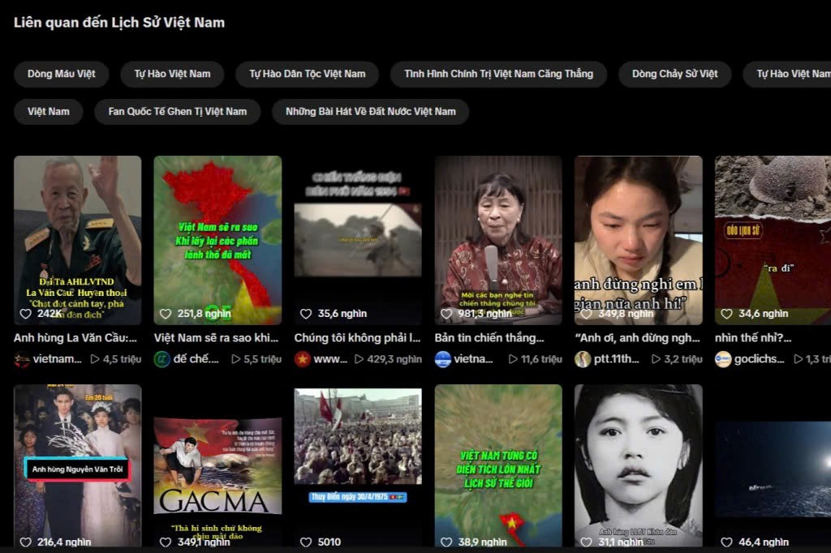Visit username under Anh hùng La Văn Cầu
Screen dimensions: 831x553
point(58,359)
